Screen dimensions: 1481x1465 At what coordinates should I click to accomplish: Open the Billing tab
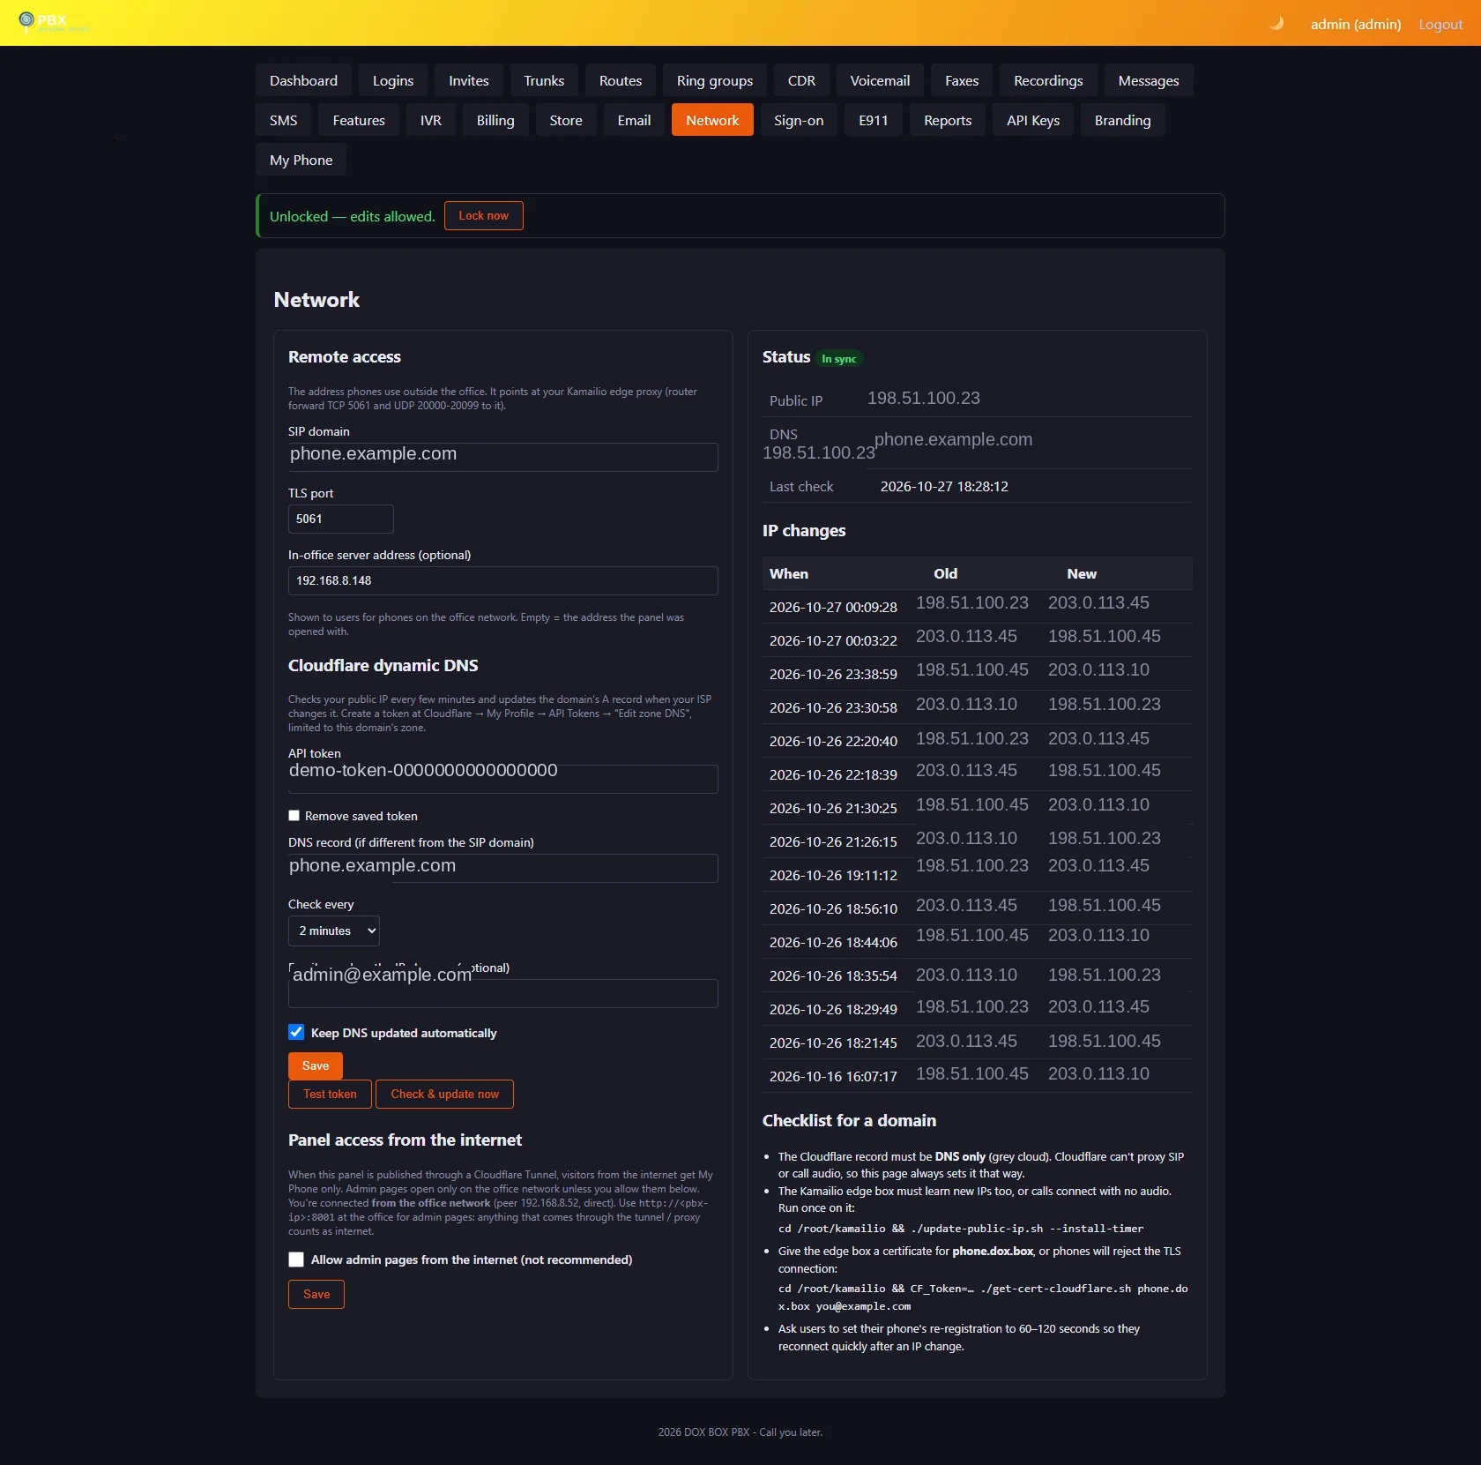pos(495,120)
